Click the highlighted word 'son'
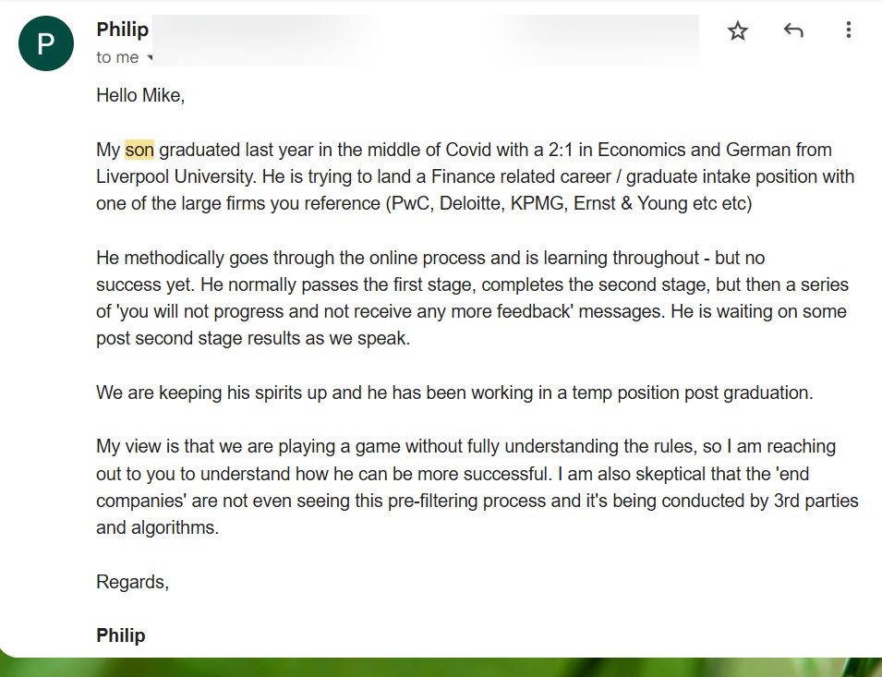Image resolution: width=882 pixels, height=677 pixels. [139, 150]
